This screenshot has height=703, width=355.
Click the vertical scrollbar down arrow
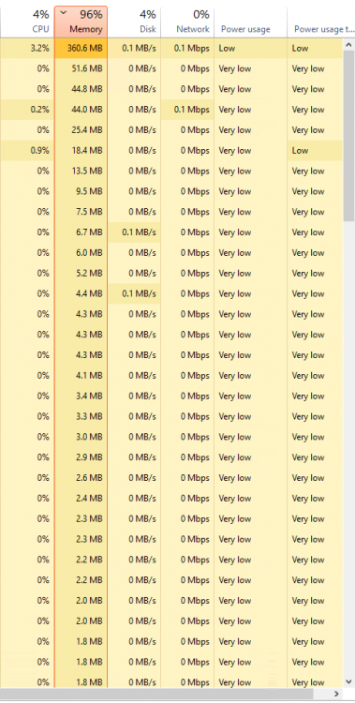point(349,682)
